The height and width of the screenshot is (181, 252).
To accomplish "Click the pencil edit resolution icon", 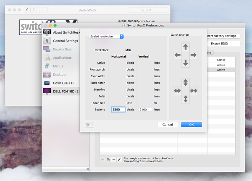I will [119, 160].
